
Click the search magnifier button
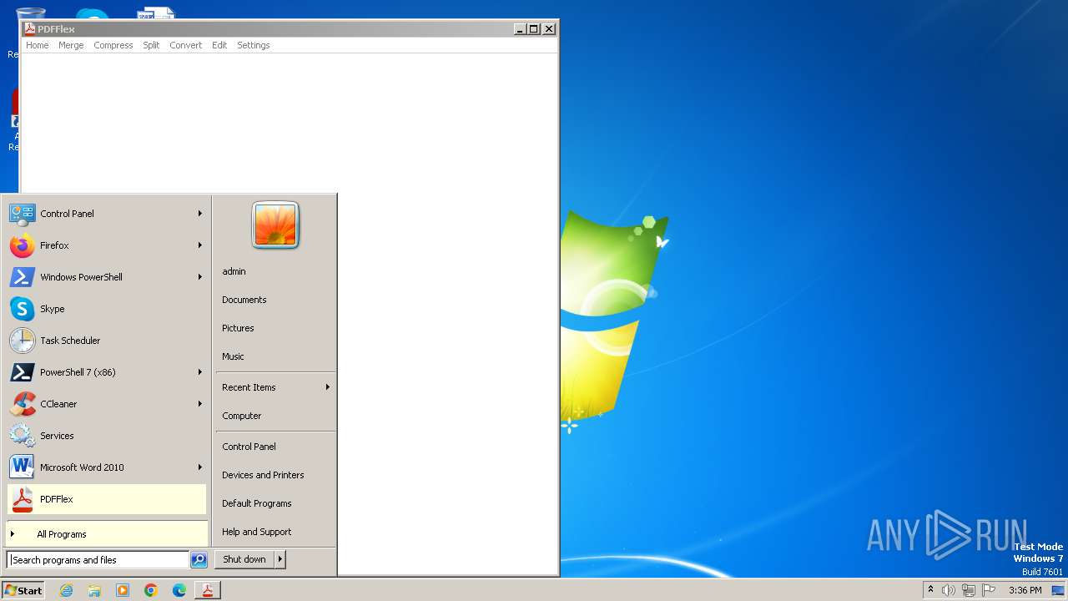point(199,560)
